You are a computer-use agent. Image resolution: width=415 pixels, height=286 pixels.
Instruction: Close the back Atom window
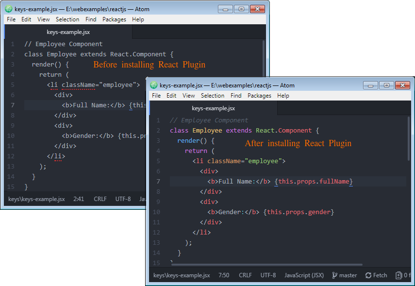click(x=257, y=9)
